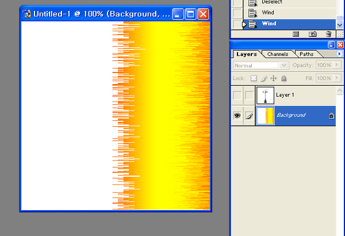
Task: Click the History palette resize grip
Action: (x=340, y=35)
